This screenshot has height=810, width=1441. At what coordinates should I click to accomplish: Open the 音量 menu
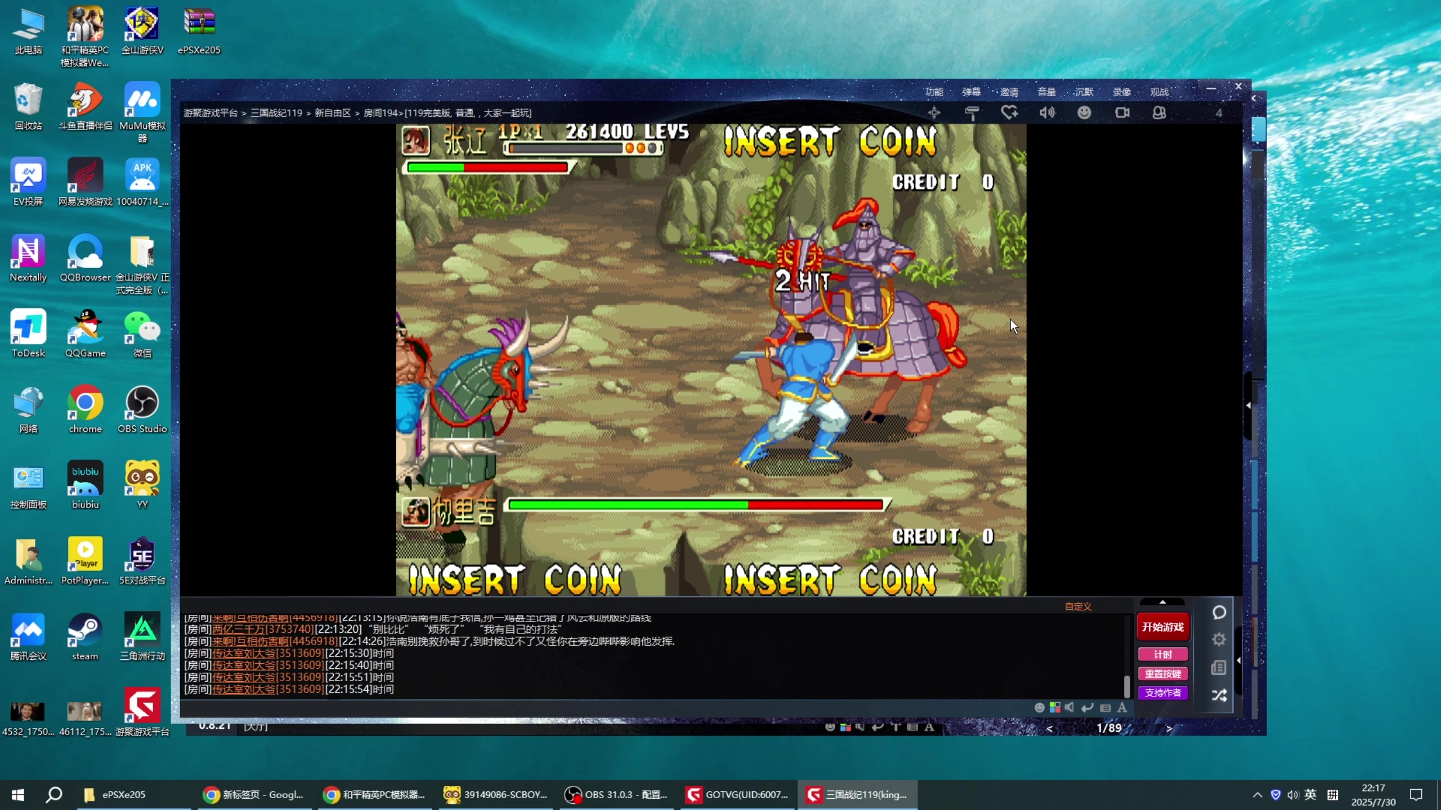(1046, 92)
